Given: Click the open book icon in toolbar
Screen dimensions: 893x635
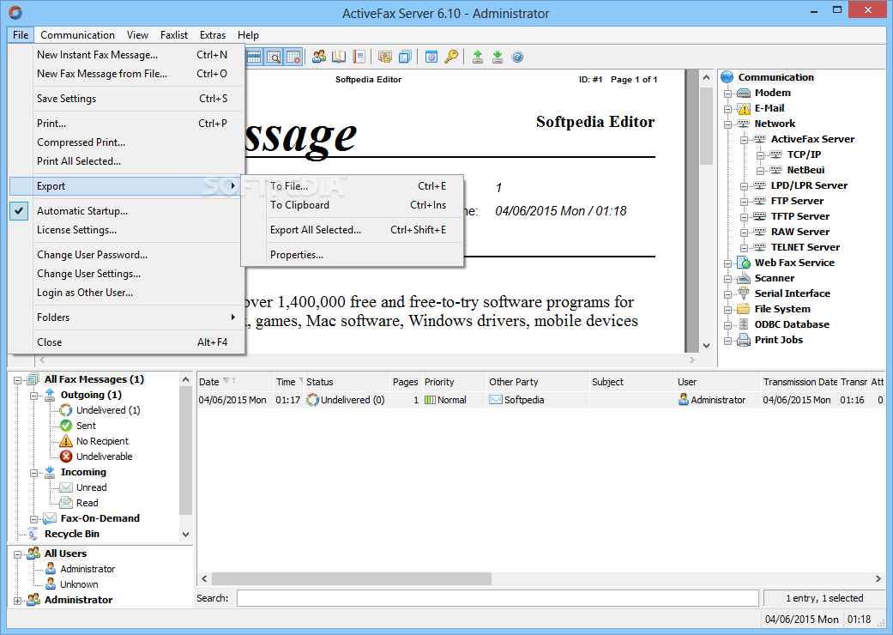Looking at the screenshot, I should [339, 57].
